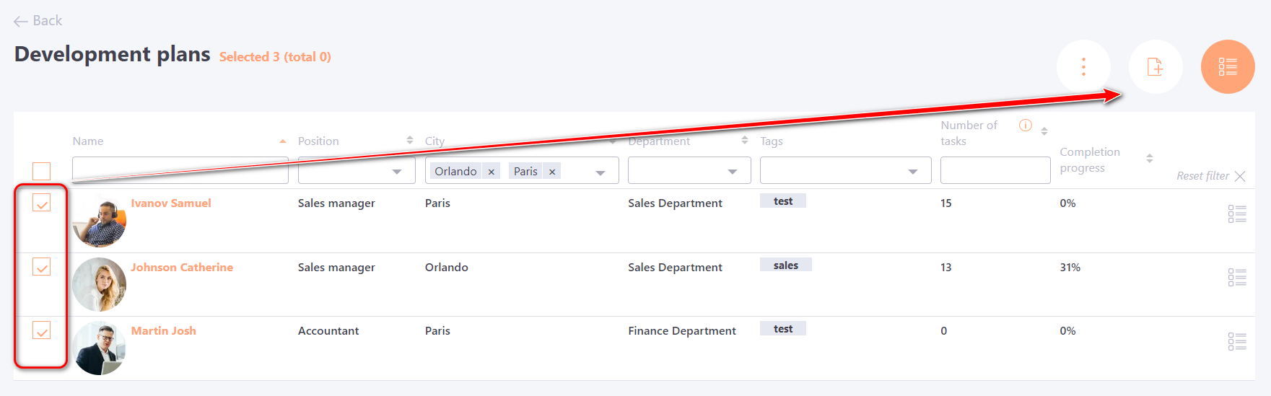Open Martin Josh profile name link
The height and width of the screenshot is (396, 1271).
pyautogui.click(x=164, y=331)
